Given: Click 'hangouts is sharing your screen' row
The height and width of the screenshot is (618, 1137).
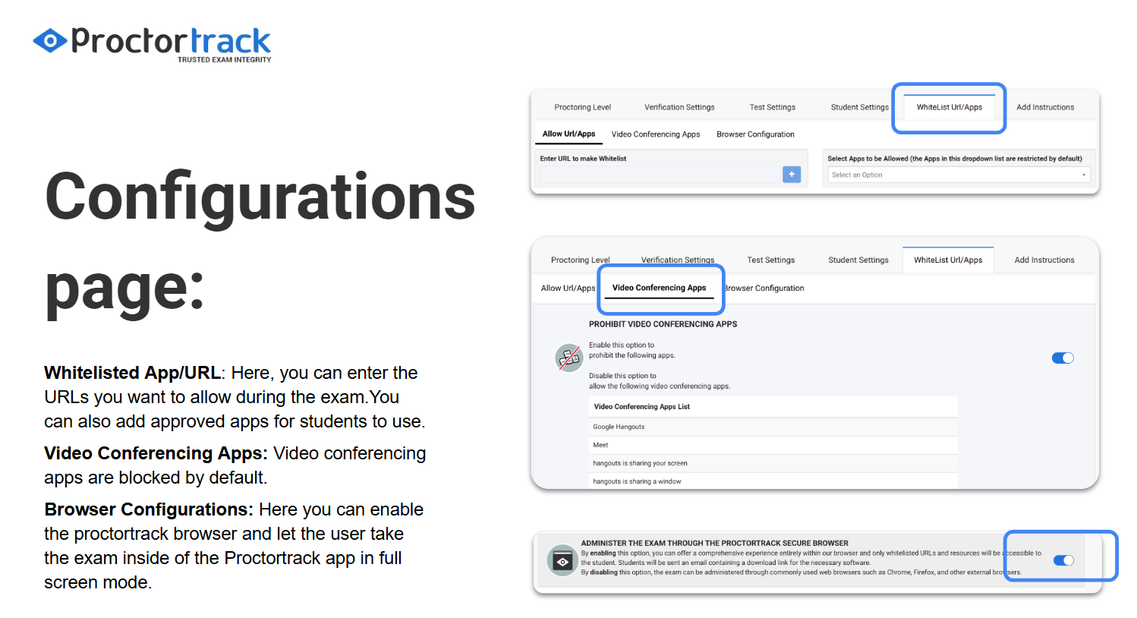Looking at the screenshot, I should pos(773,463).
